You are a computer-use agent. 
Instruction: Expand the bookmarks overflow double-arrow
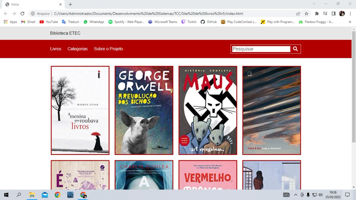(x=350, y=22)
